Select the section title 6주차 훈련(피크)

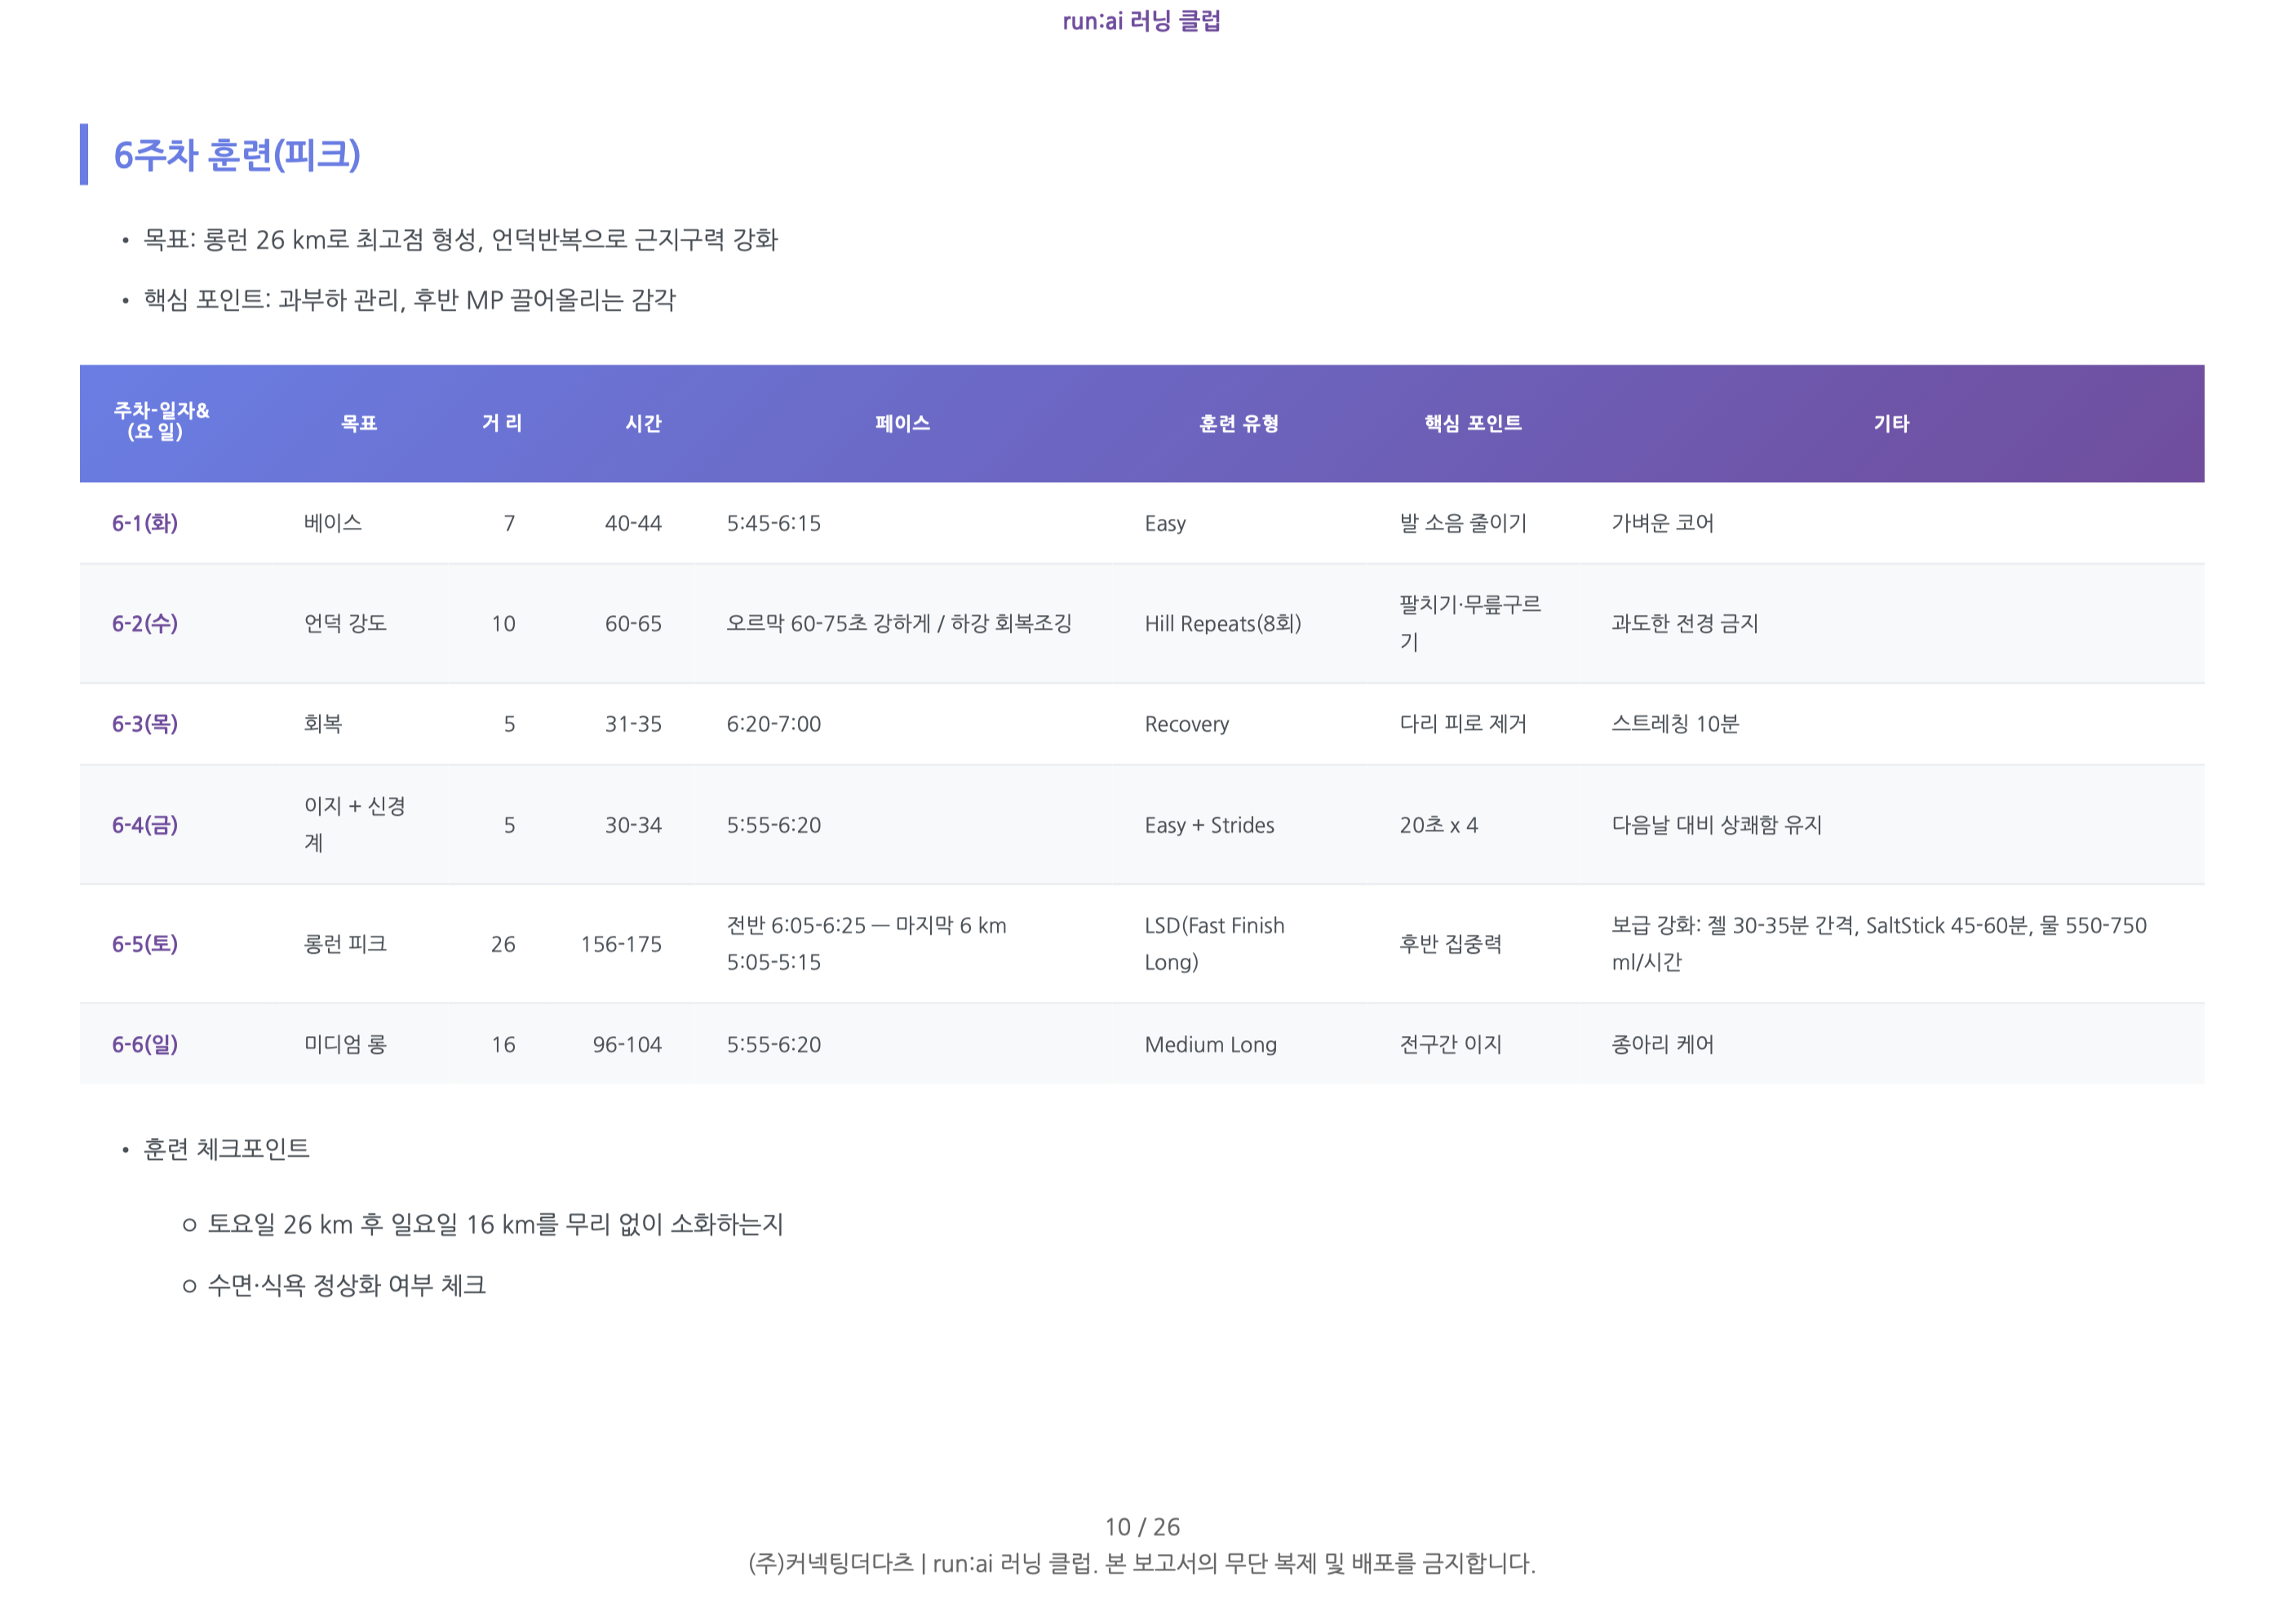click(240, 155)
